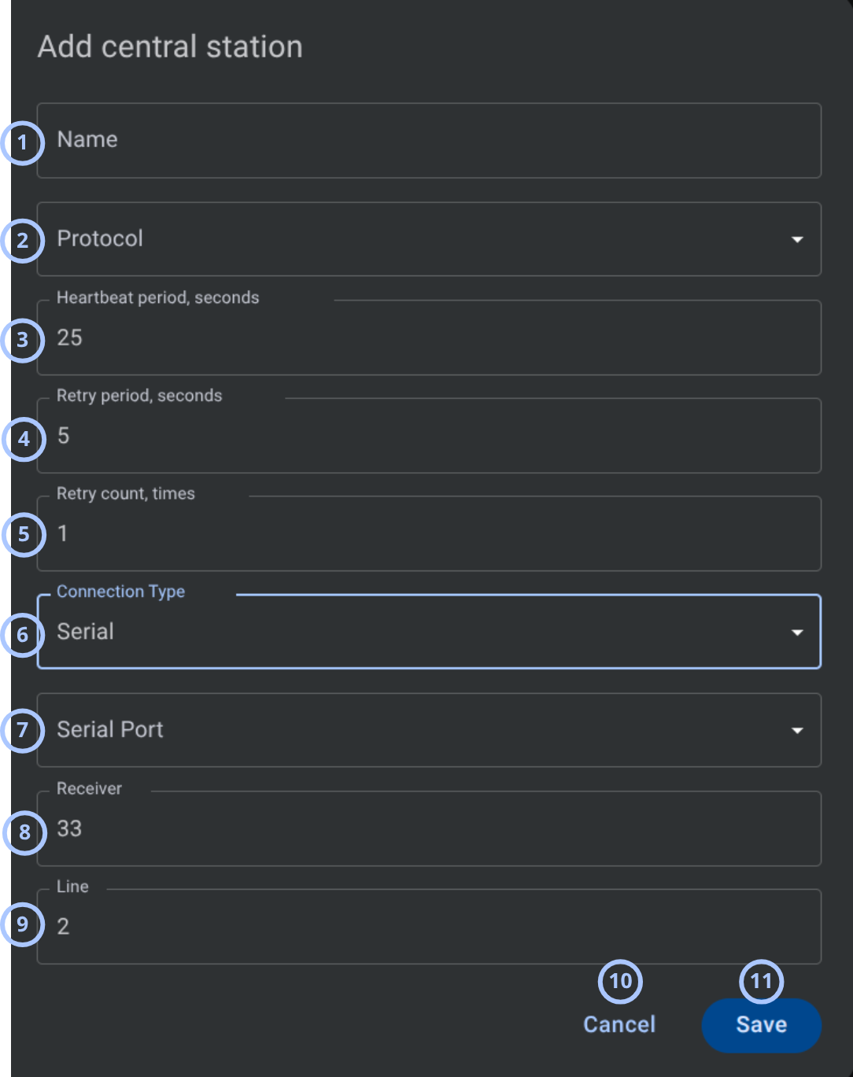The width and height of the screenshot is (853, 1077).
Task: Save the central station
Action: (x=762, y=1025)
